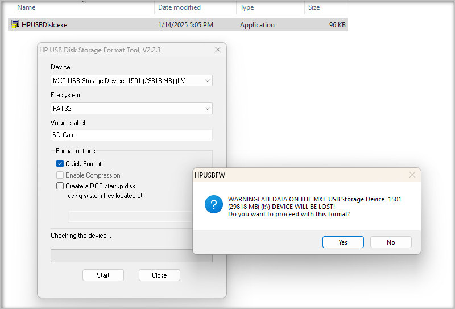
Task: Click the WARNING ALL DATA message text
Action: (x=315, y=207)
